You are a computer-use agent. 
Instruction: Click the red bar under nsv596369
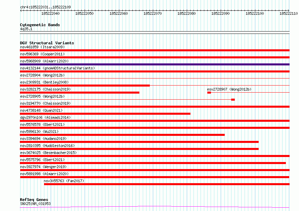pyautogui.click(x=155, y=57)
